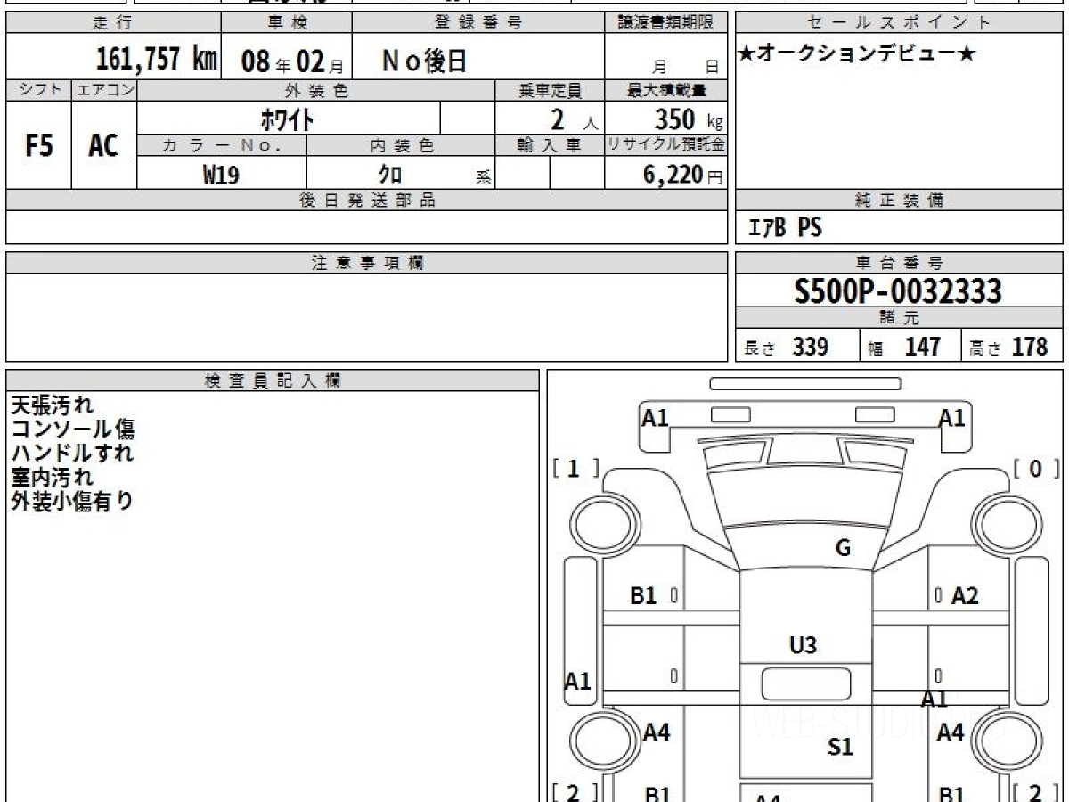
Task: Click the リサイクル預託金 header
Action: [666, 145]
